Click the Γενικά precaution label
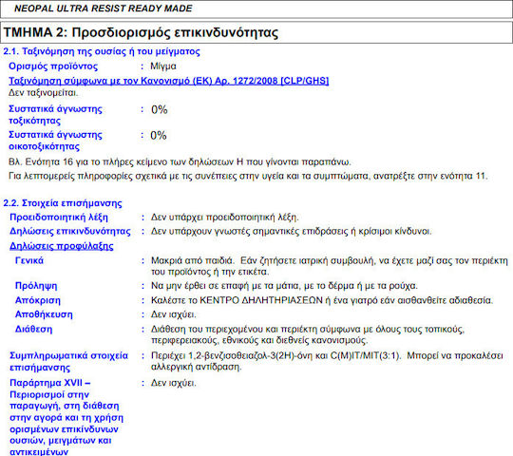The height and width of the screenshot is (456, 513). point(29,260)
